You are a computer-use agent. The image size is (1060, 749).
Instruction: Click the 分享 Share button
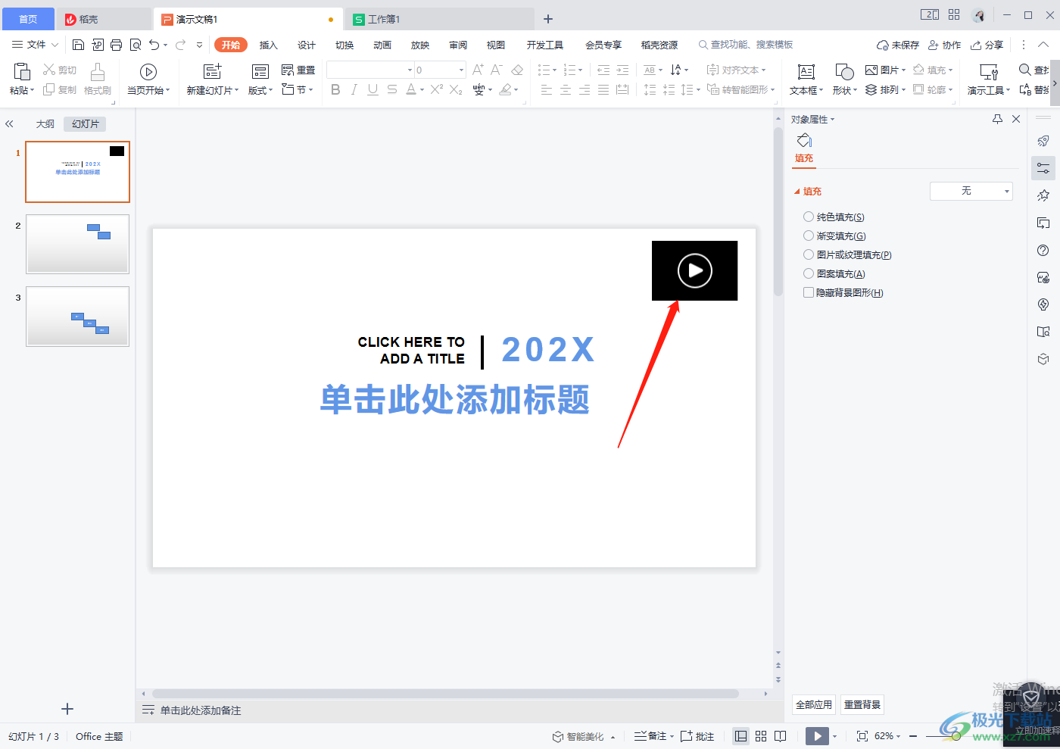click(987, 45)
